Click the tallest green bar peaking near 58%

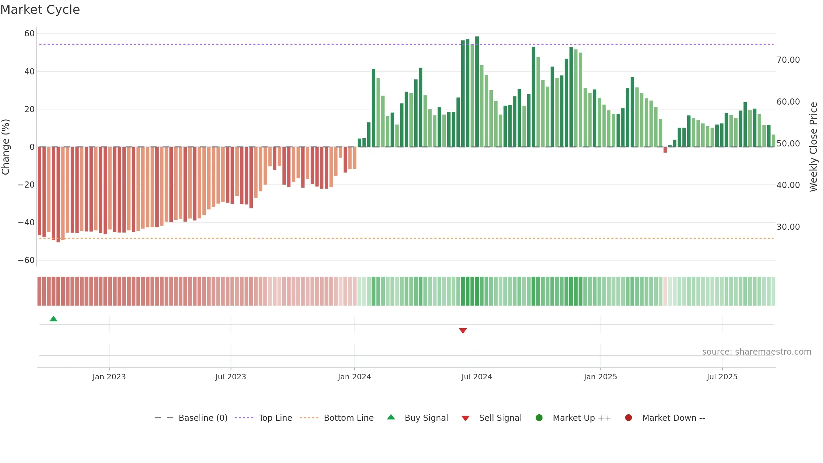click(x=477, y=92)
